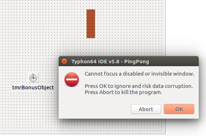
Task: Click the word PingPong in the dialog title
Action: [x=136, y=61]
